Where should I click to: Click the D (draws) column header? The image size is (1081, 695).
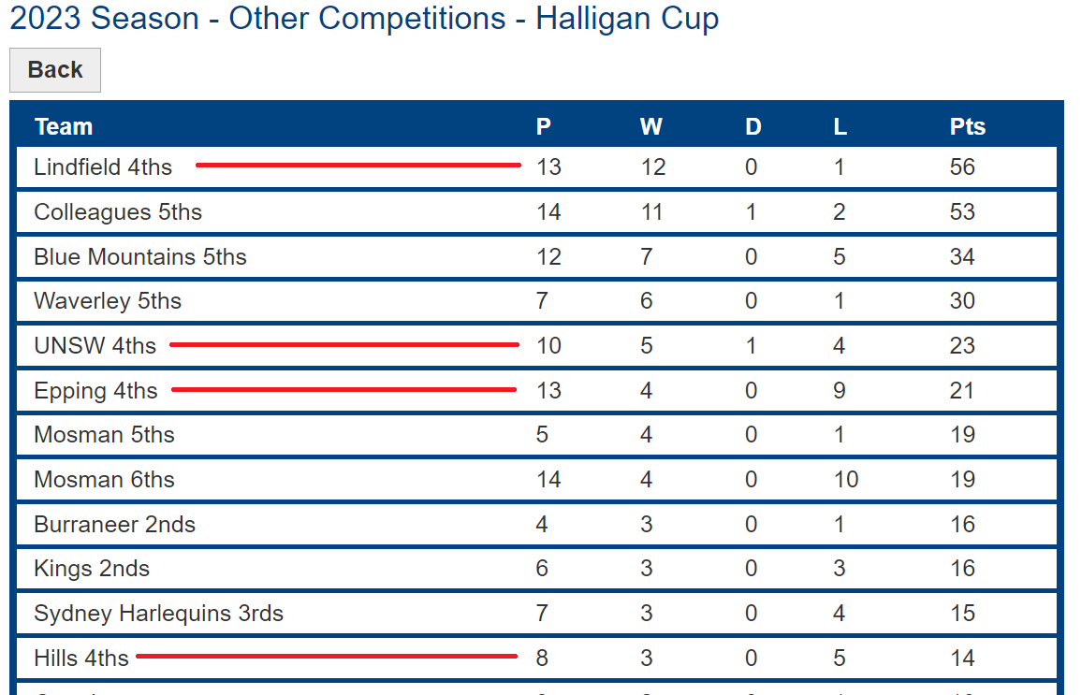tap(752, 126)
